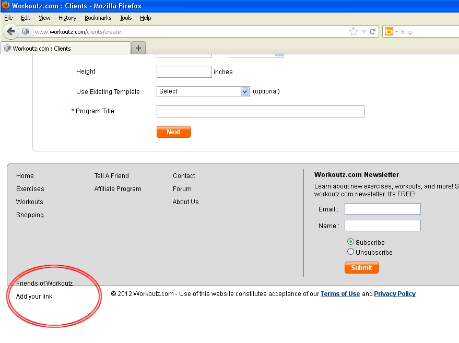459x343 pixels.
Task: Open the search engine selector dropdown arrow
Action: pos(397,31)
